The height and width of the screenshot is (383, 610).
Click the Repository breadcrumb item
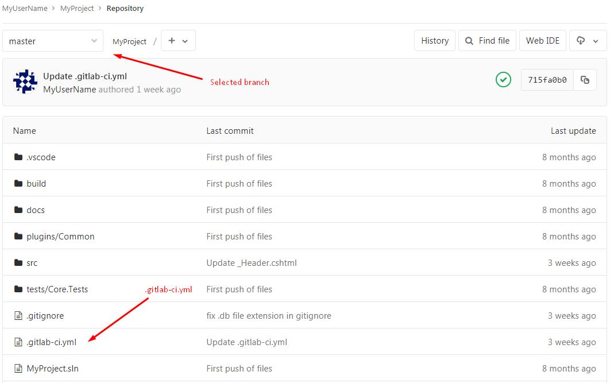pos(125,9)
